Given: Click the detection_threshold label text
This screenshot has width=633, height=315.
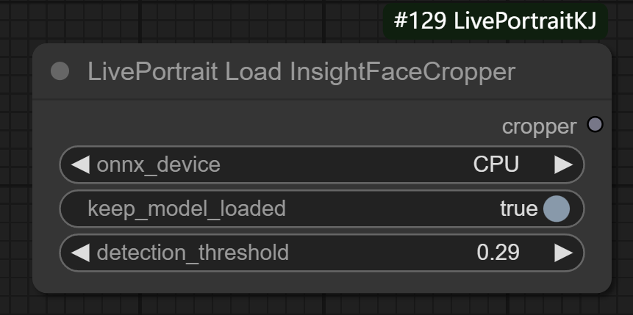Looking at the screenshot, I should tap(193, 253).
